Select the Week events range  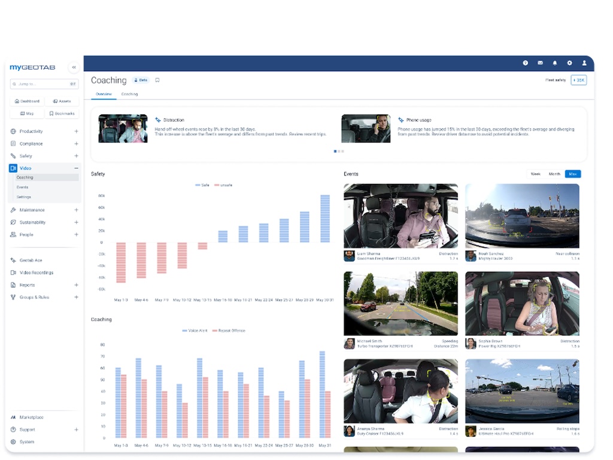click(x=536, y=174)
